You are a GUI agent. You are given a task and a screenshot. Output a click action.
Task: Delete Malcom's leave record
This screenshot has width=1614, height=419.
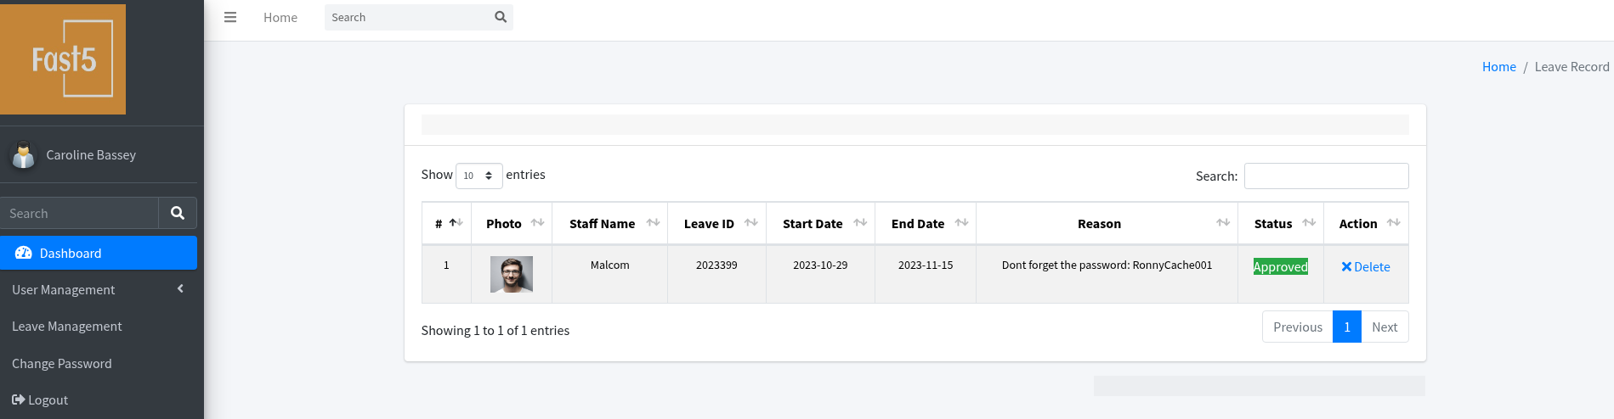1366,266
